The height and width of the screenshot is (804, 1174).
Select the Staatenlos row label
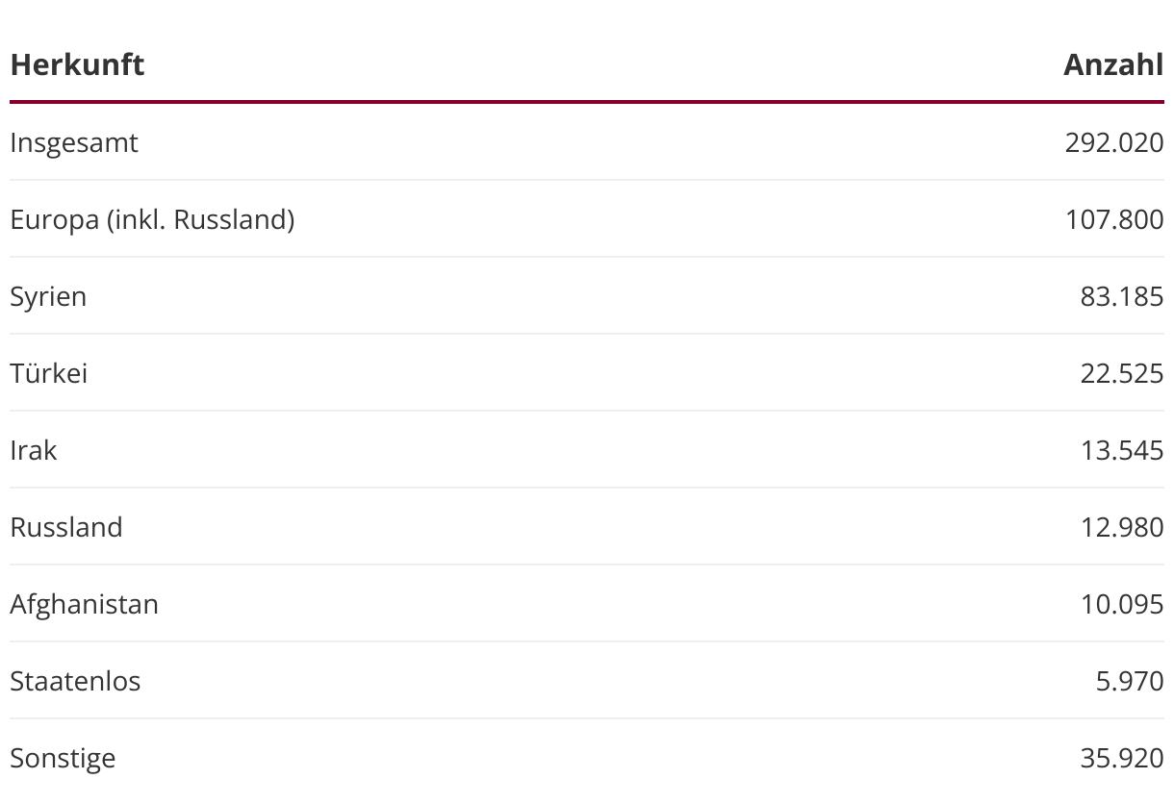point(75,681)
